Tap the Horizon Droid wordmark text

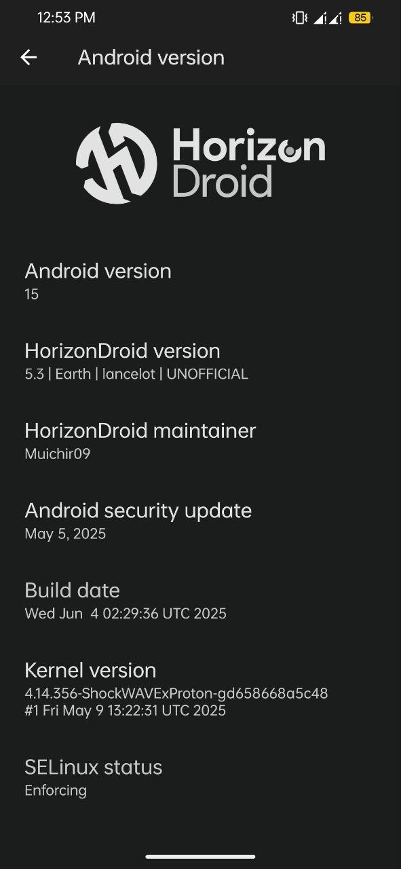(x=249, y=162)
